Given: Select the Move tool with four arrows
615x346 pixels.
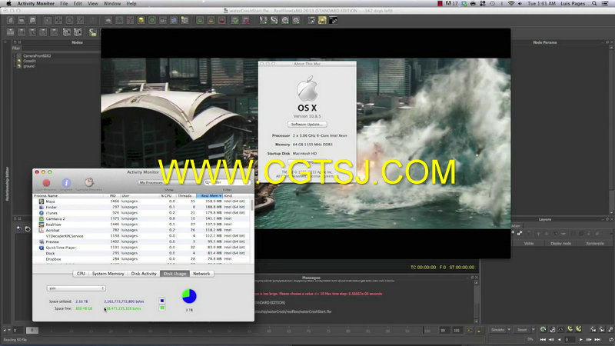Looking at the screenshot, I should pyautogui.click(x=58, y=20).
